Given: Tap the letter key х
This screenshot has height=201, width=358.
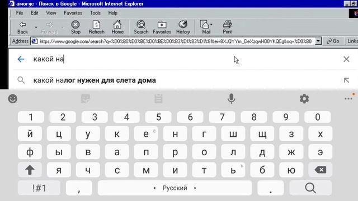Looking at the screenshot, I should [321, 133].
